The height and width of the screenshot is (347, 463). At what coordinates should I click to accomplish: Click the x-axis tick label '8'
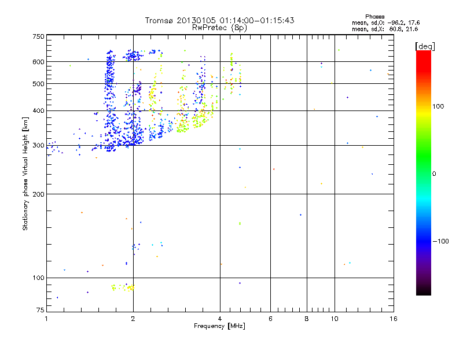307,319
